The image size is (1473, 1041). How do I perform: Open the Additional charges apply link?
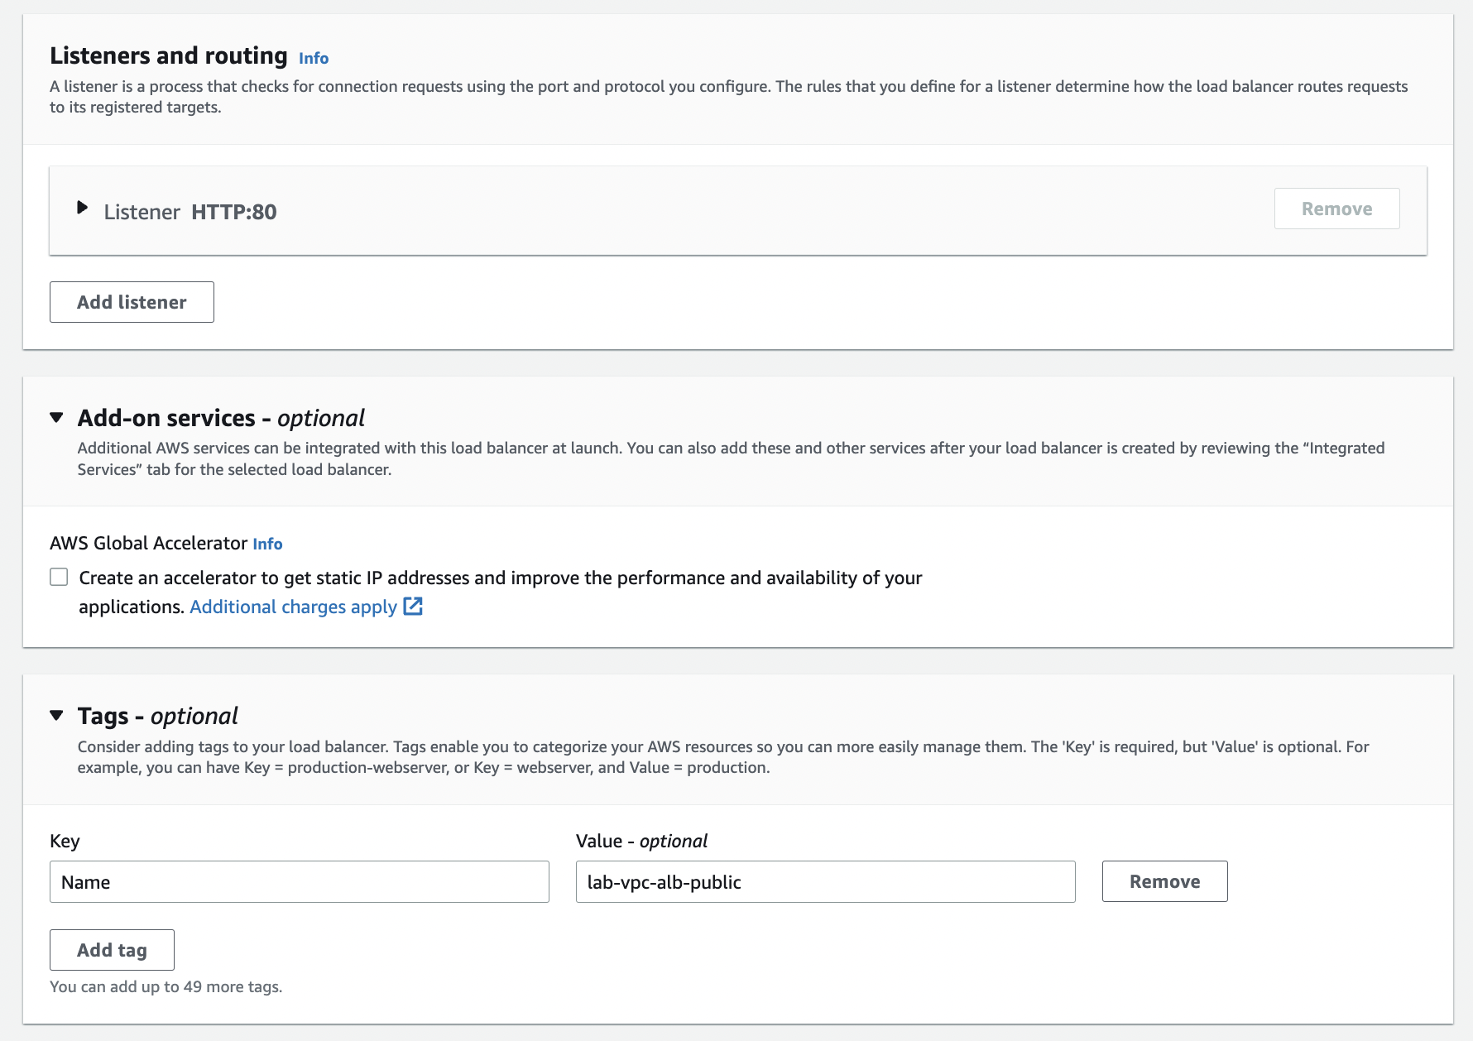[293, 607]
